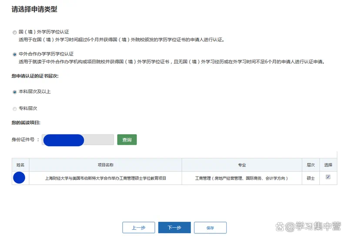Click the 选择 column header

coord(328,165)
